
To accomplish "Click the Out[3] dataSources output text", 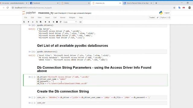I will point(74,58).
